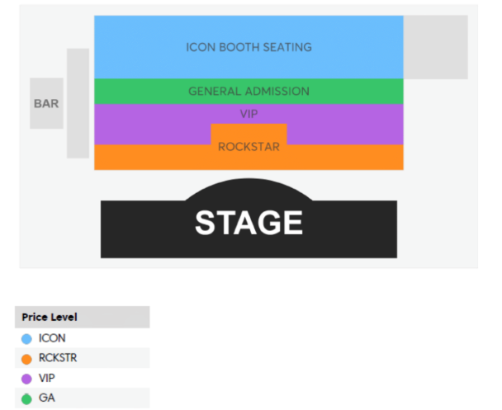Click the blue ICON legend dot
Viewport: 502px width, 410px height.
click(x=26, y=338)
